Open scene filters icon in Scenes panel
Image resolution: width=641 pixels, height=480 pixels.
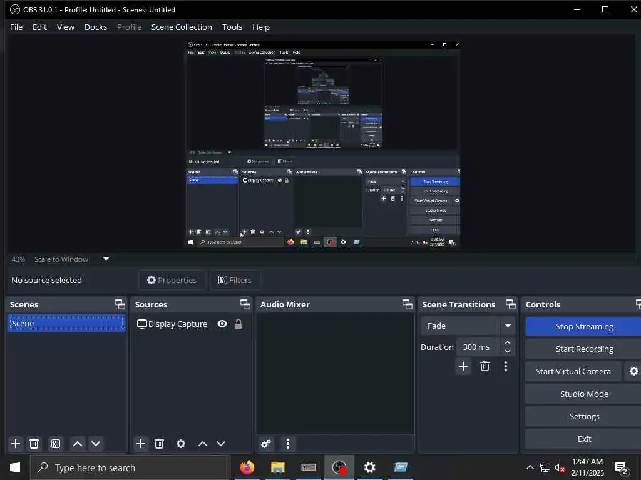[x=56, y=444]
